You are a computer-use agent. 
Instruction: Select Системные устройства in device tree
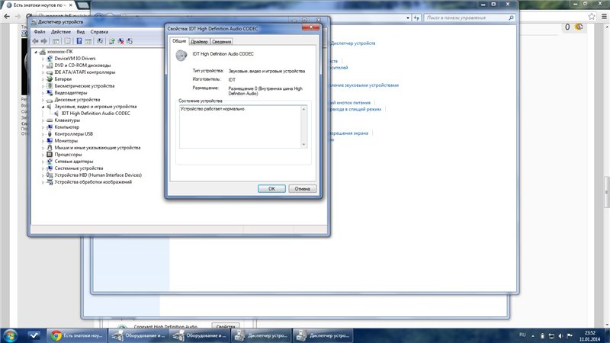[x=79, y=168]
